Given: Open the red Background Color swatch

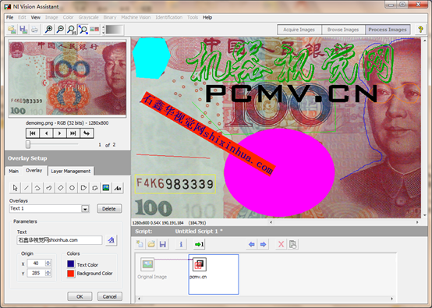Looking at the screenshot, I should (x=71, y=273).
